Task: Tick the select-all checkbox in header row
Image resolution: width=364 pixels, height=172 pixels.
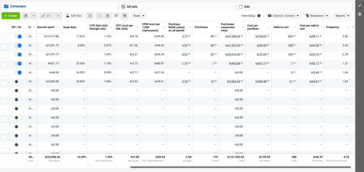Action: point(5,27)
